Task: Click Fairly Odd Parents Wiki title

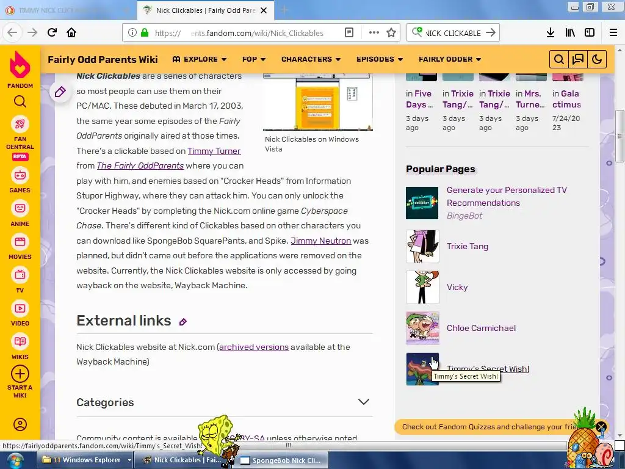Action: tap(103, 59)
